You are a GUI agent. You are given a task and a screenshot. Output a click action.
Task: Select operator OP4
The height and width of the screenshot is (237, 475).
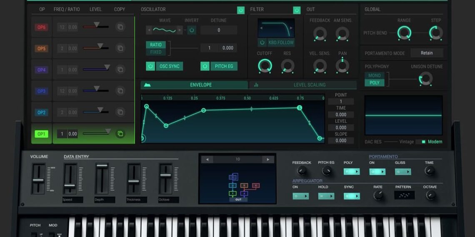[x=42, y=70]
